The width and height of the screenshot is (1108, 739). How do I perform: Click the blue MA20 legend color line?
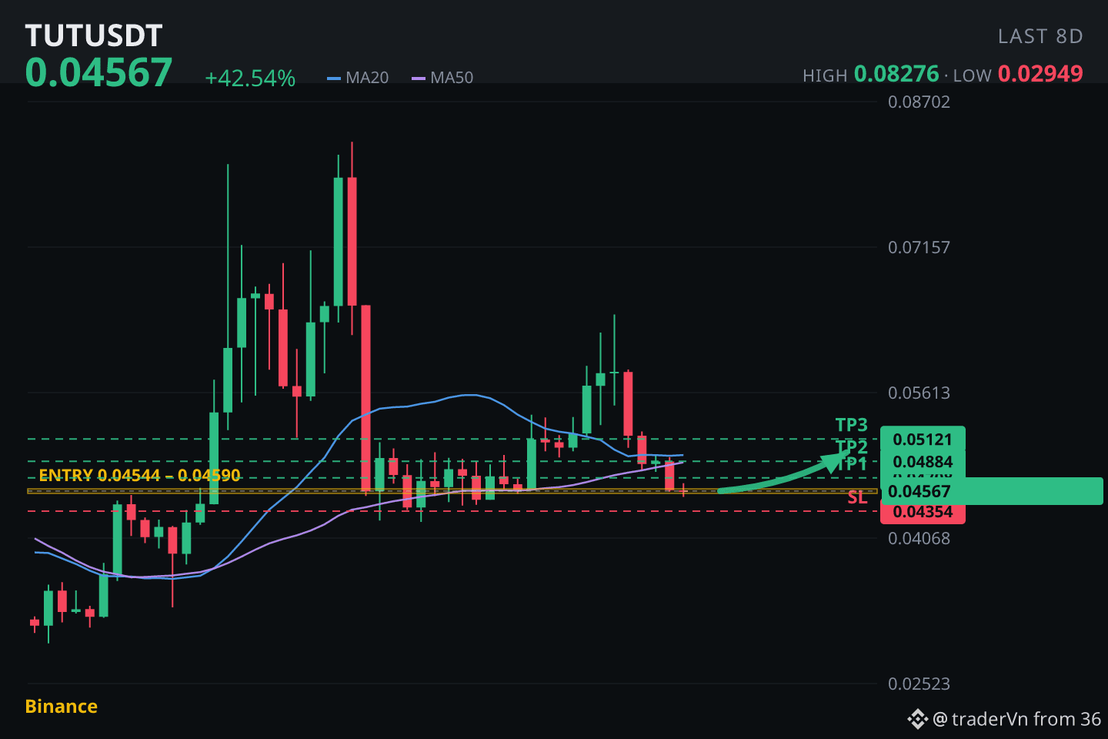tap(334, 78)
